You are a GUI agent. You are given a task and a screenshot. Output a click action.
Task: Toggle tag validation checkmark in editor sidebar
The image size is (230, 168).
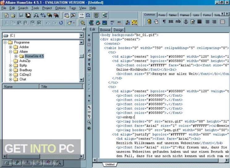click(89, 116)
